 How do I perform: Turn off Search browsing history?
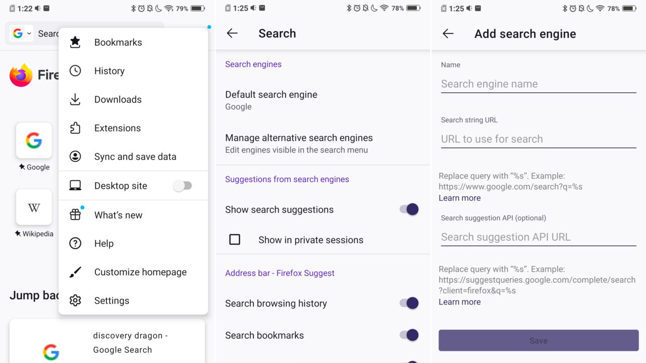408,303
